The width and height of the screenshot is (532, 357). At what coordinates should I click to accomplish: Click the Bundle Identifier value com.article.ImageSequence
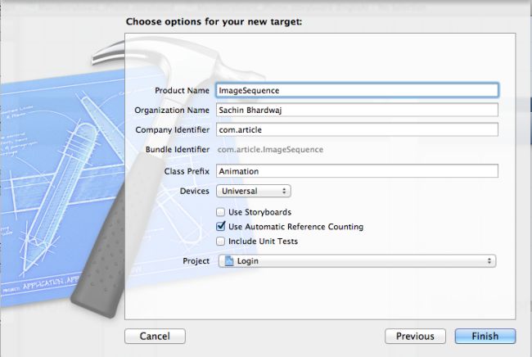pyautogui.click(x=270, y=150)
